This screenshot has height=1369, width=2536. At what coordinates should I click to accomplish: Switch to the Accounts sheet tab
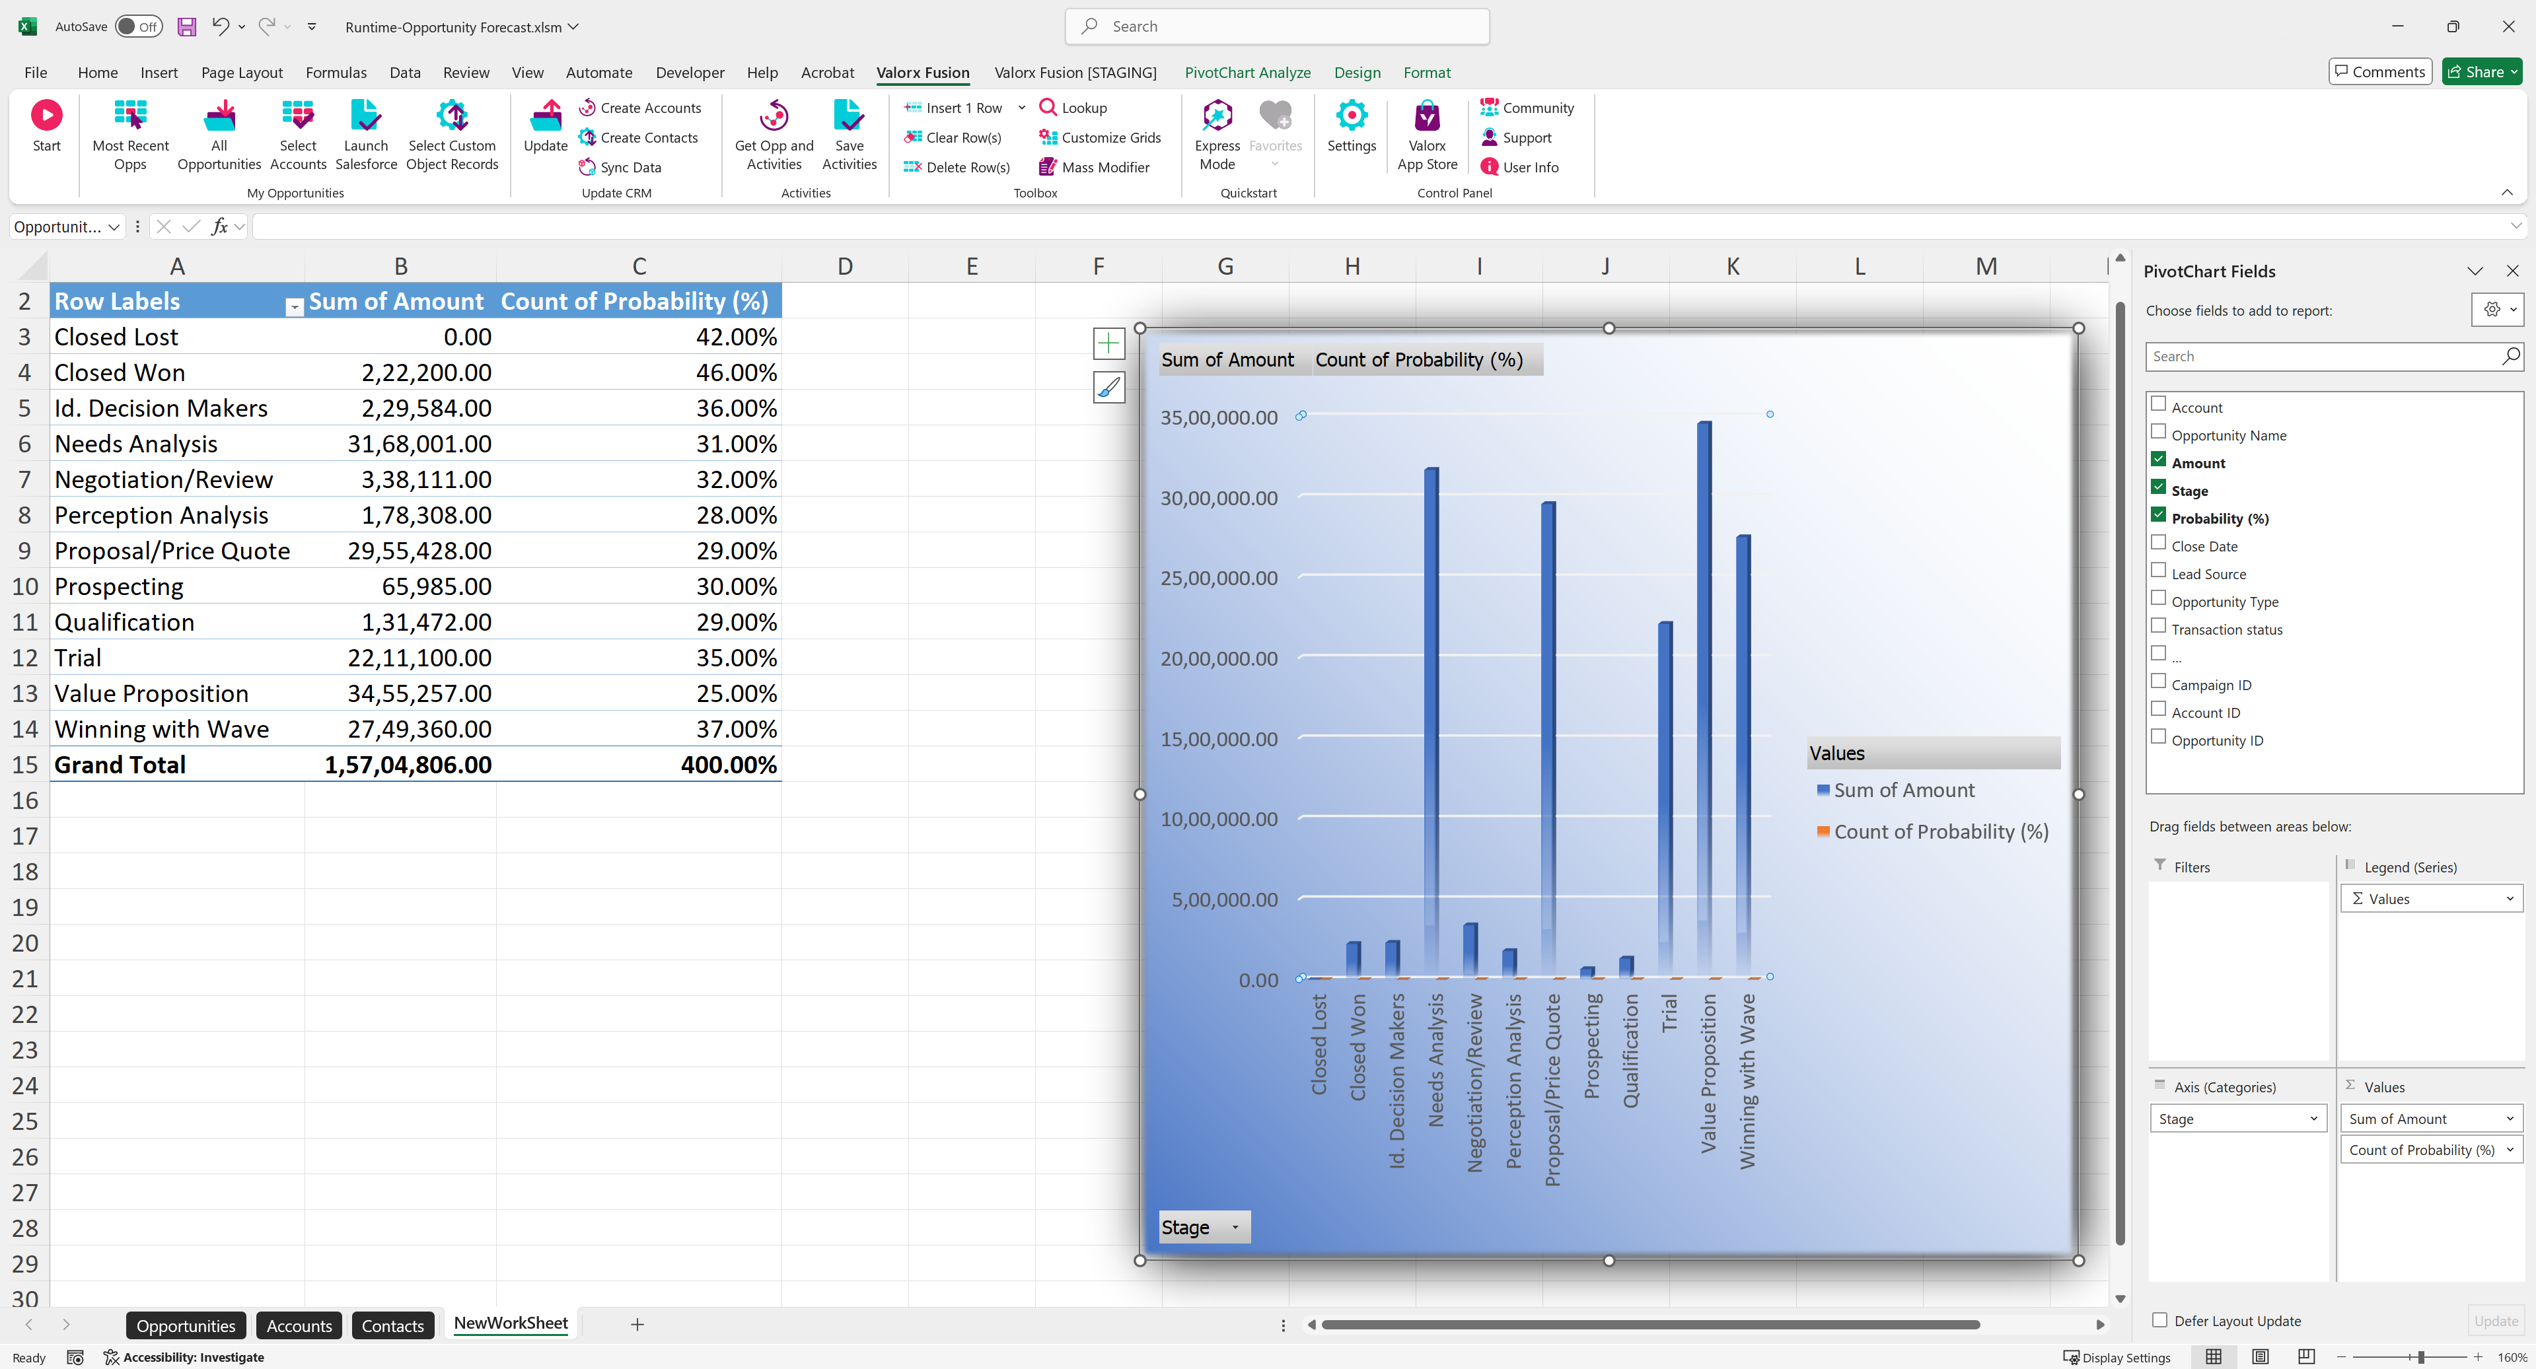pyautogui.click(x=299, y=1325)
